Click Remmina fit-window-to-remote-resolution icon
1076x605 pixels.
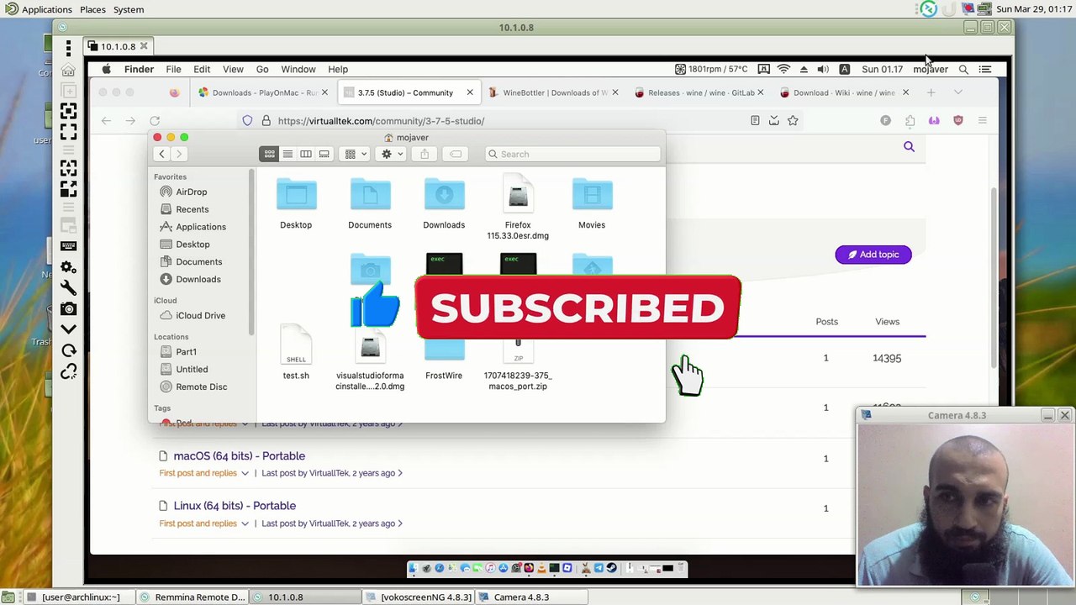(69, 112)
